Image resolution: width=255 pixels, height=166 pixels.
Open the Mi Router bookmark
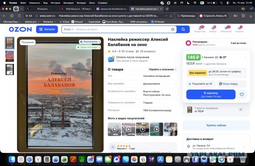158,22
